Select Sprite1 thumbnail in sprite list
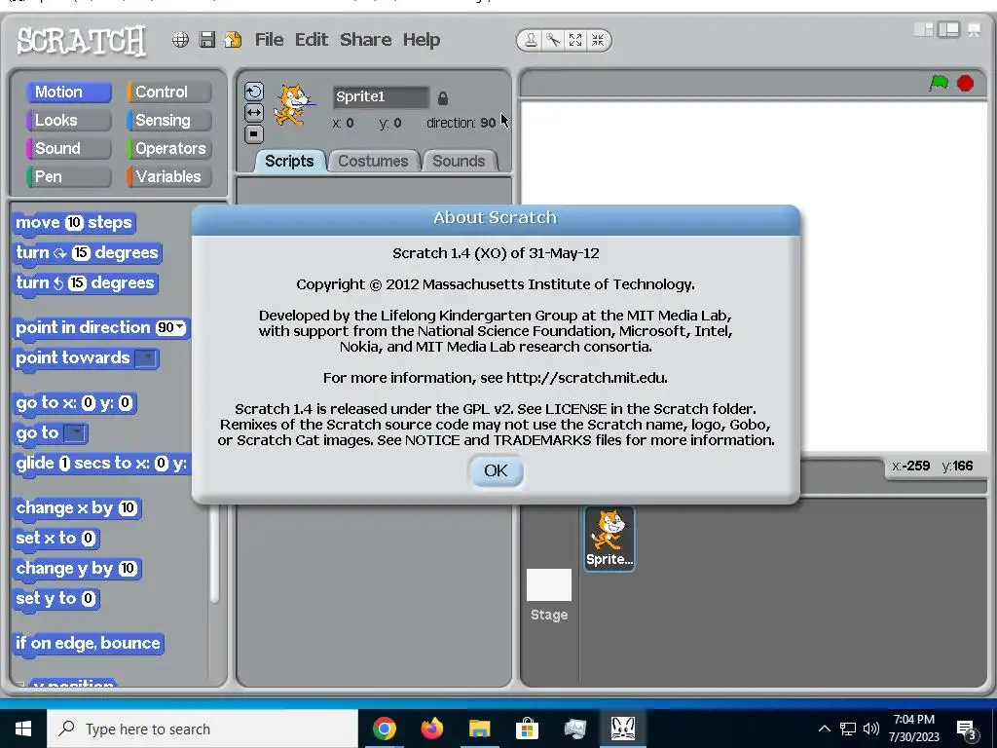This screenshot has height=748, width=997. click(x=609, y=538)
